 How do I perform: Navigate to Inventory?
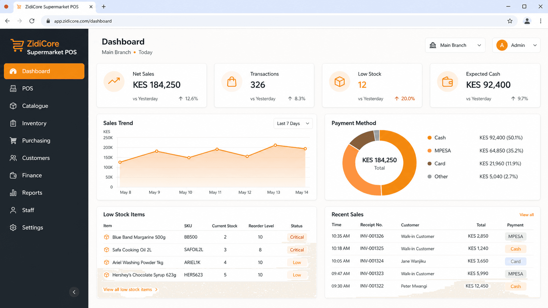44,123
